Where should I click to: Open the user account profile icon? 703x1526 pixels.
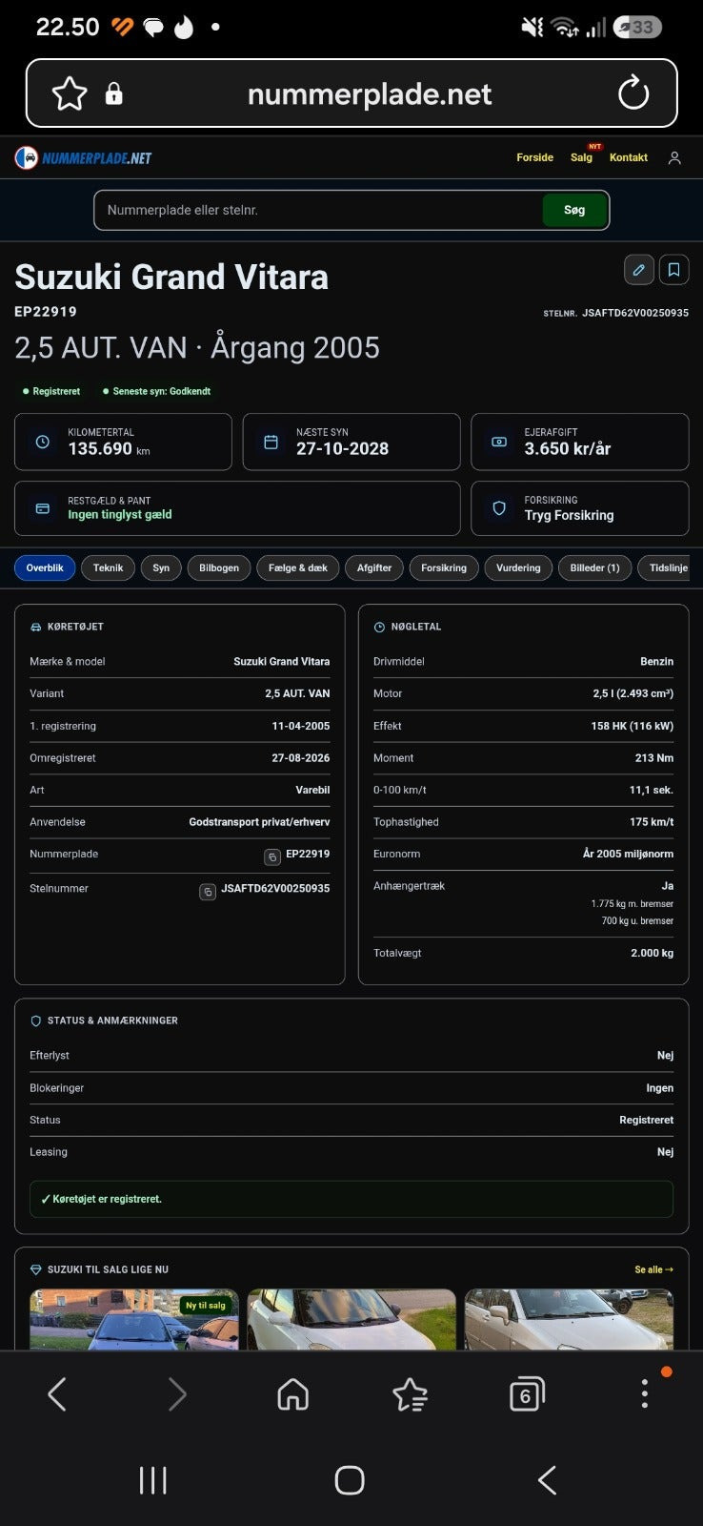click(x=674, y=158)
